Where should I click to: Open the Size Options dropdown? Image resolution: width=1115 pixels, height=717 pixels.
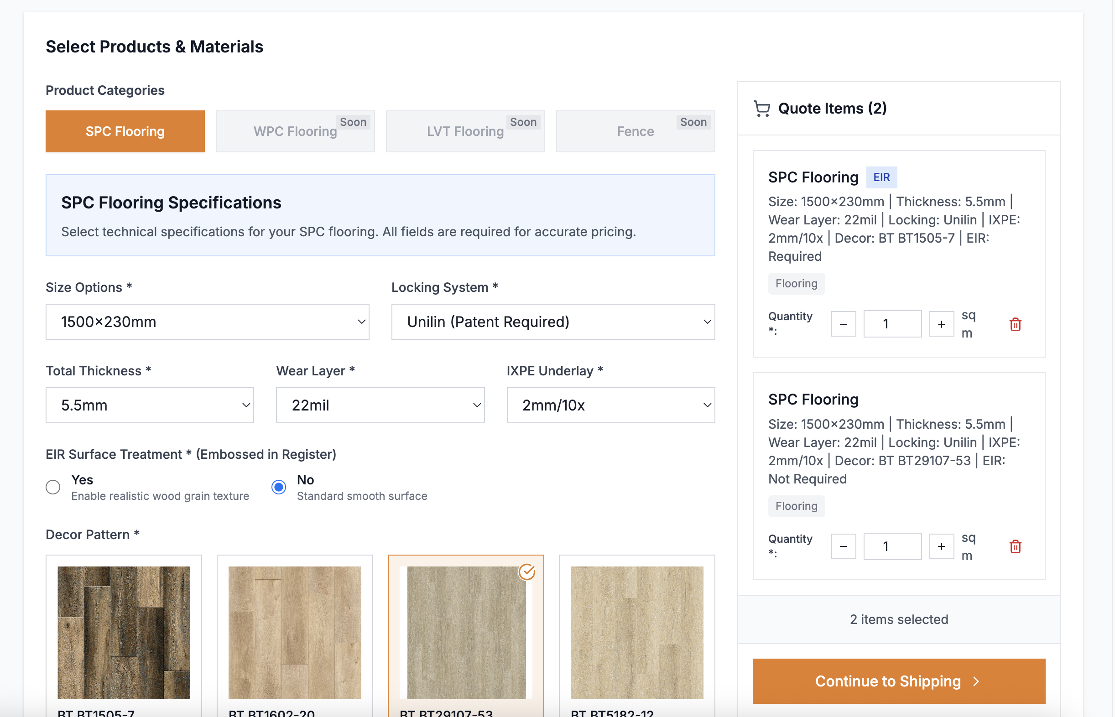point(207,322)
